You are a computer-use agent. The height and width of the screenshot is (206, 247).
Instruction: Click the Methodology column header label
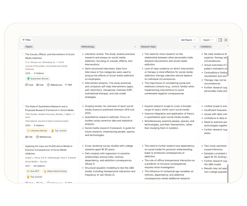click(88, 47)
